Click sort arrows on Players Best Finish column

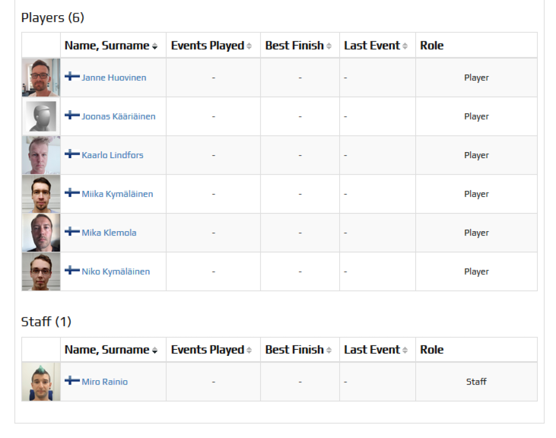tap(329, 46)
